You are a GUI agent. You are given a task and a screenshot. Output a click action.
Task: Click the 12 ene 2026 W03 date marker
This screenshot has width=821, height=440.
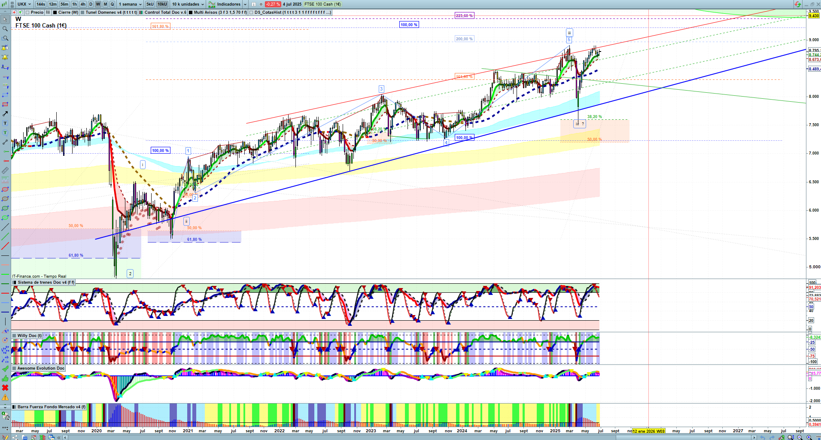click(649, 431)
